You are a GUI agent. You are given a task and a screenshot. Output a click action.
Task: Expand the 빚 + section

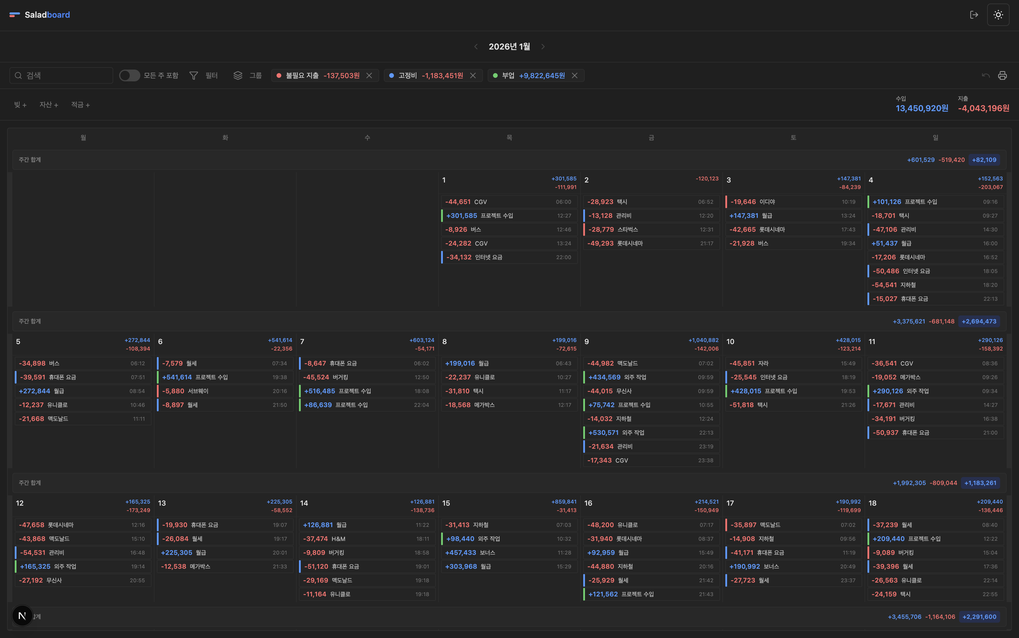[x=20, y=105]
